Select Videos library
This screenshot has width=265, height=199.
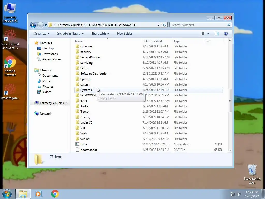[x=44, y=92]
